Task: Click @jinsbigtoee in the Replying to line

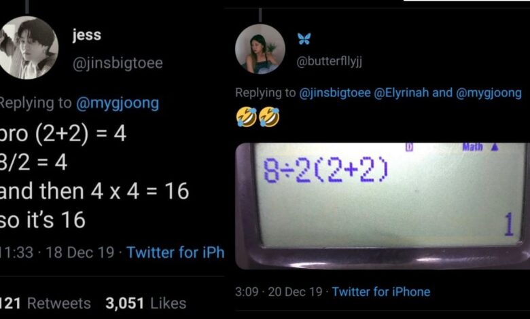Action: (335, 92)
